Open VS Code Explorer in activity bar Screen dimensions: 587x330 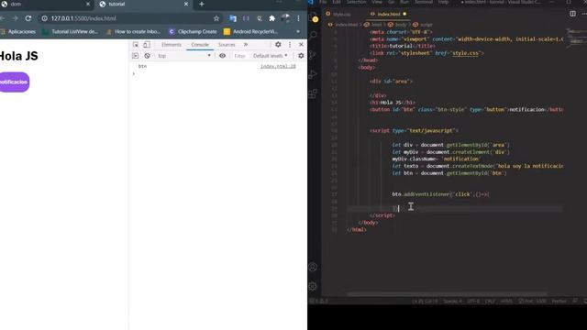click(x=313, y=16)
